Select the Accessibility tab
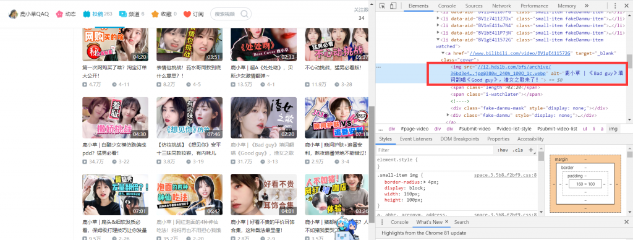This screenshot has height=240, width=633. point(530,139)
